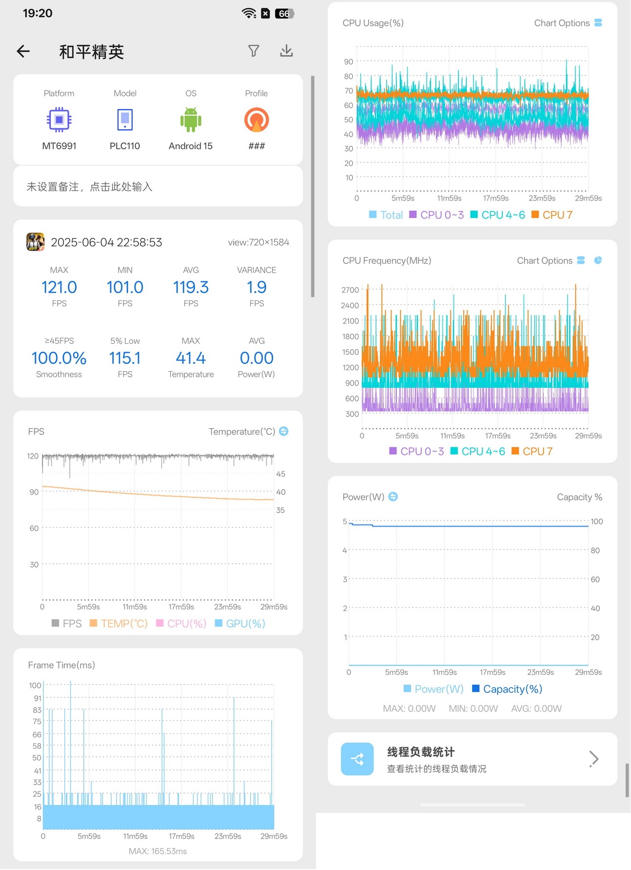Tap the game app icon beside the date

click(36, 242)
